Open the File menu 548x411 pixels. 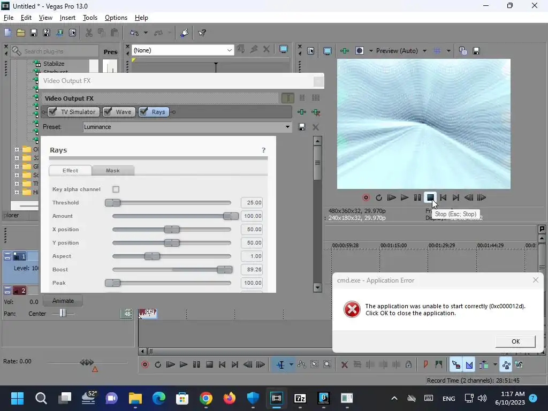click(9, 18)
